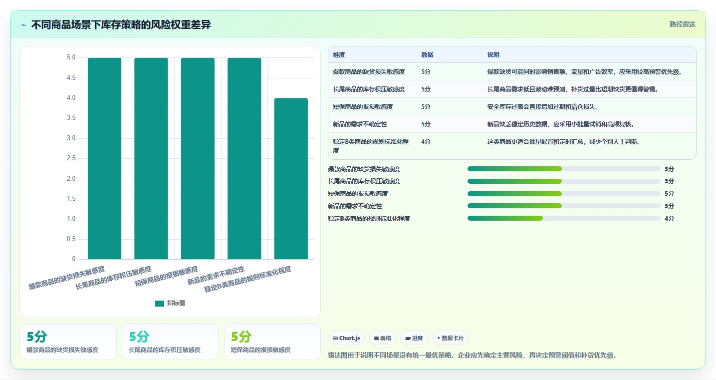Screen dimensions: 716x380
Task: Click the 路径雷达 label in the header
Action: (682, 24)
